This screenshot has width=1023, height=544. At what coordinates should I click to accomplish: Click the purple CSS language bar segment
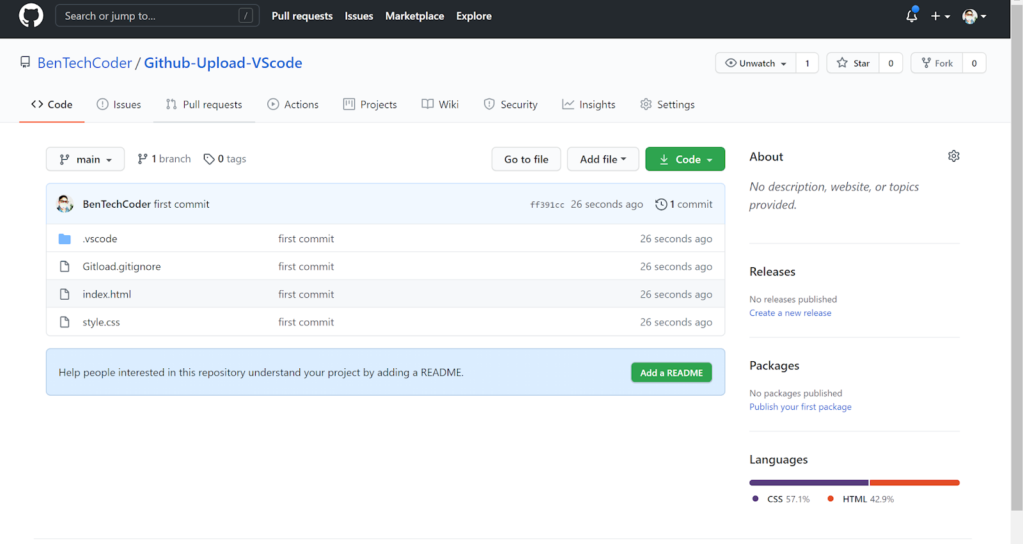pyautogui.click(x=809, y=483)
